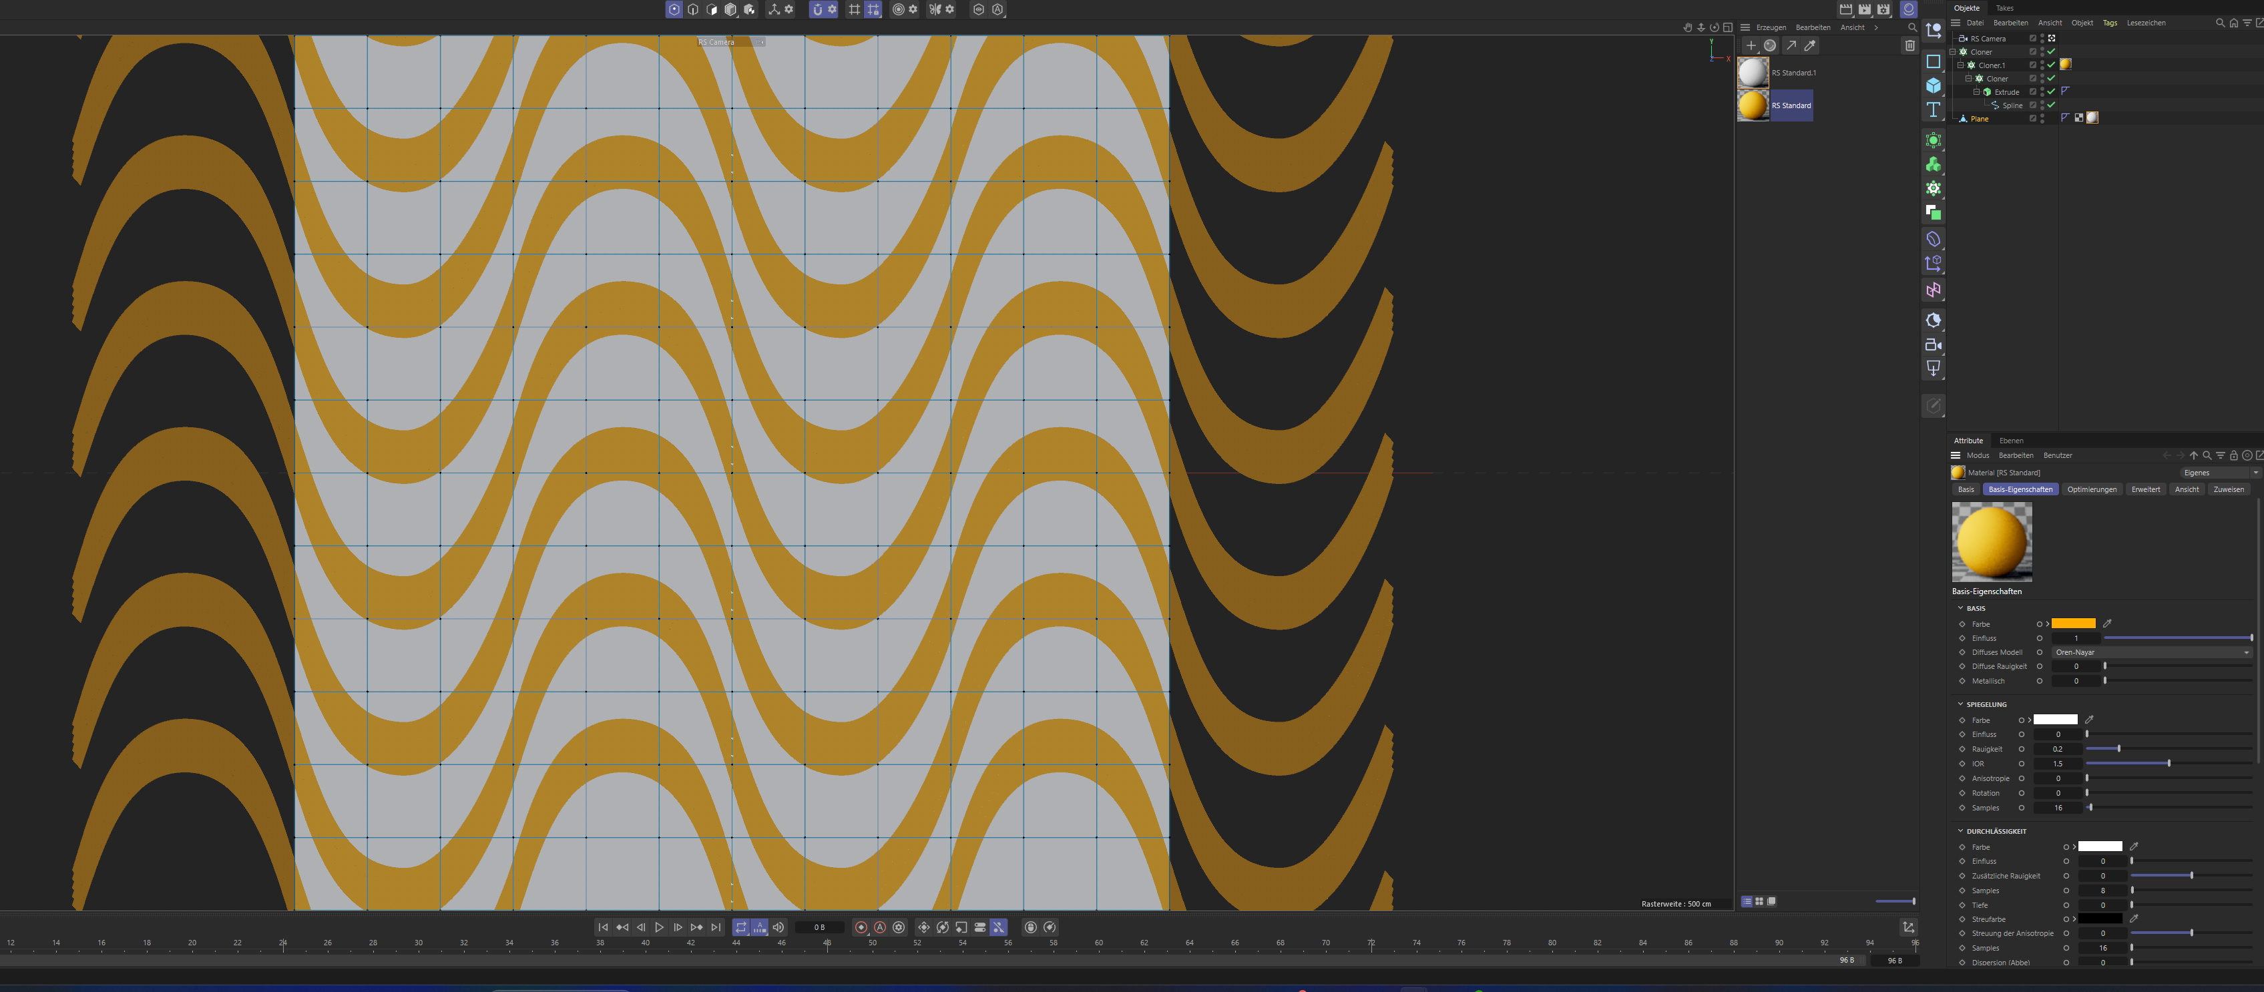Collapse top-level Cloner tree node
The height and width of the screenshot is (992, 2264).
click(1952, 52)
